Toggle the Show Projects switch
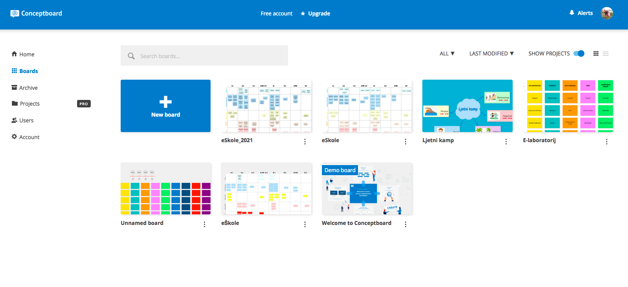Image resolution: width=628 pixels, height=287 pixels. coord(579,54)
